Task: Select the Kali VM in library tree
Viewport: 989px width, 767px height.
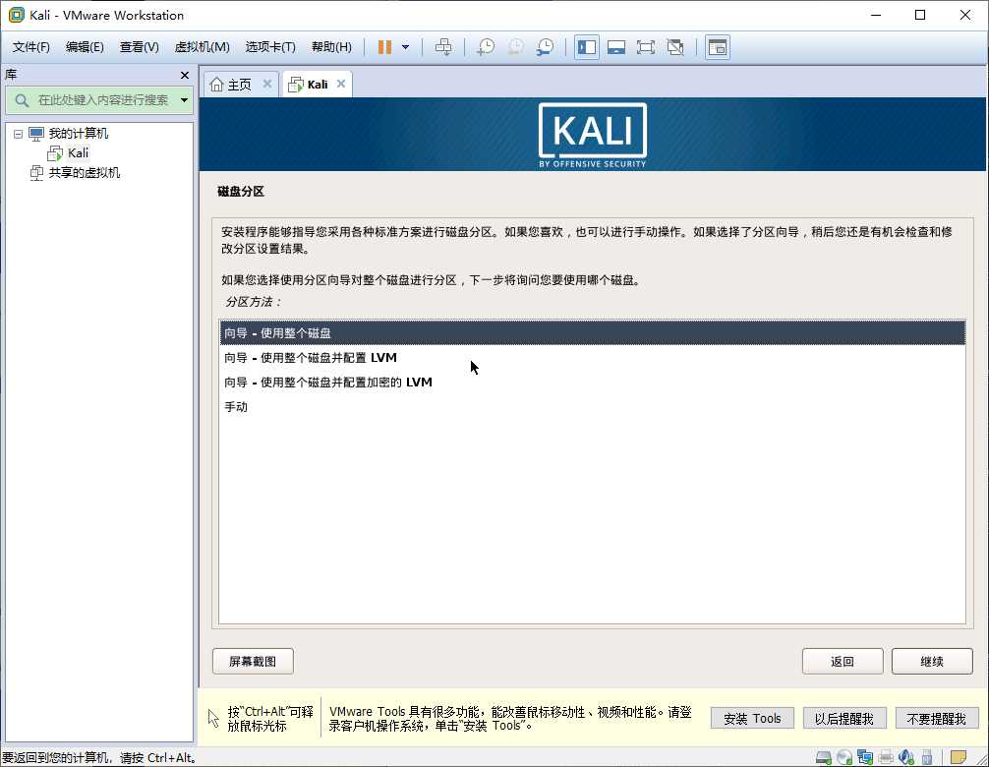Action: (x=78, y=153)
